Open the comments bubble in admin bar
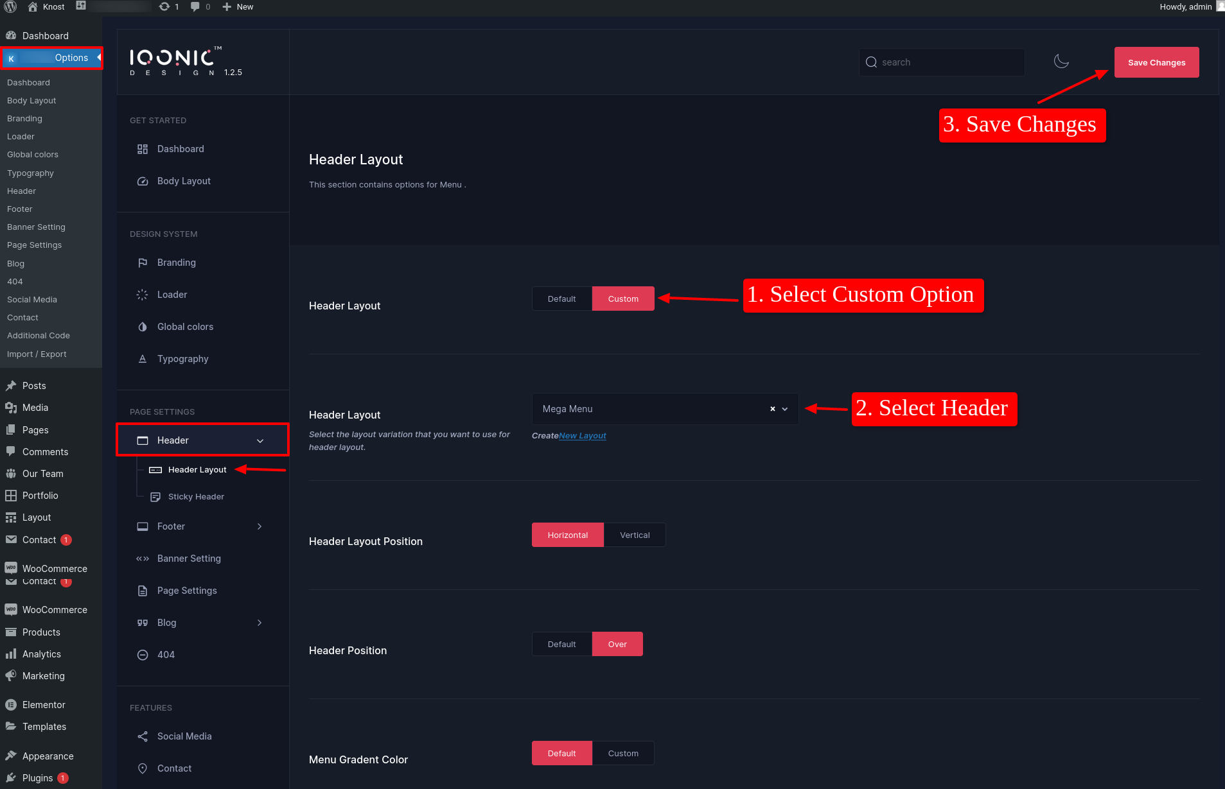 coord(195,6)
